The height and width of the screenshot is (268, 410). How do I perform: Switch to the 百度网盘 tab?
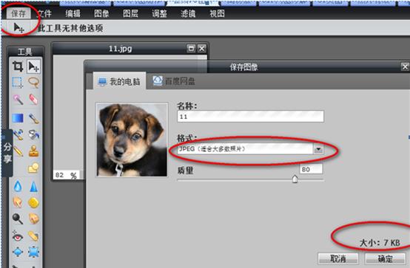click(x=175, y=81)
